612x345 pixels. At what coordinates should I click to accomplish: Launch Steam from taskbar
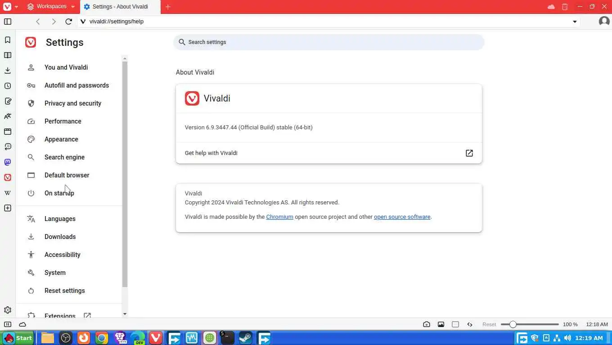click(x=245, y=338)
